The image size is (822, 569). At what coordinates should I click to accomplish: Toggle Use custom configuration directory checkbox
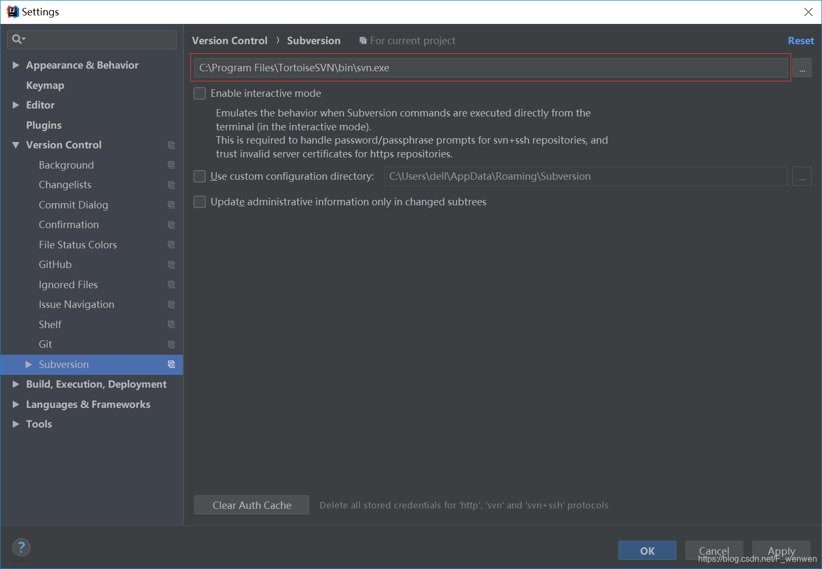tap(199, 177)
